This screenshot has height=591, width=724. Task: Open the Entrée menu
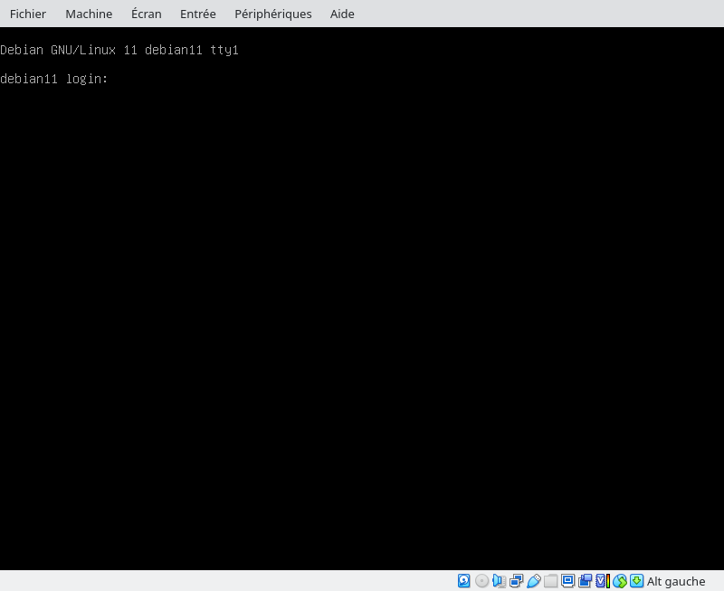198,14
